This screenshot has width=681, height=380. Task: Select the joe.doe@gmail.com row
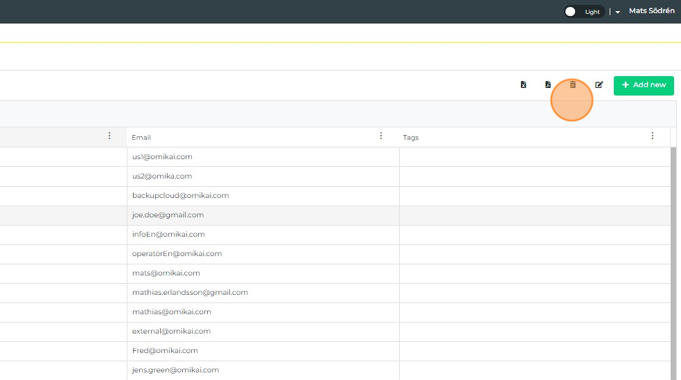click(168, 215)
